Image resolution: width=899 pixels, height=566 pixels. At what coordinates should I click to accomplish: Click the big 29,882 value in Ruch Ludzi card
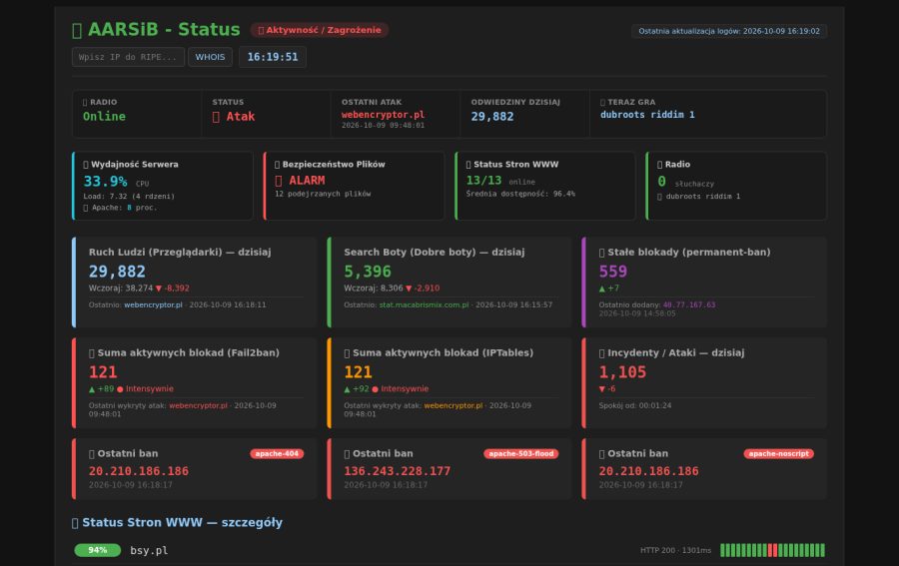[117, 272]
